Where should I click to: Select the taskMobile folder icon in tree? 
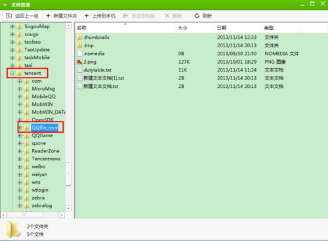pyautogui.click(x=19, y=58)
